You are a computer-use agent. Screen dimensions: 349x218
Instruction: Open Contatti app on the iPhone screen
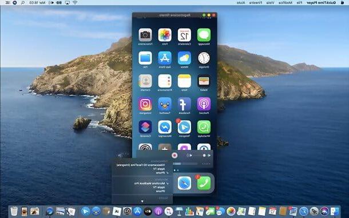145,81
